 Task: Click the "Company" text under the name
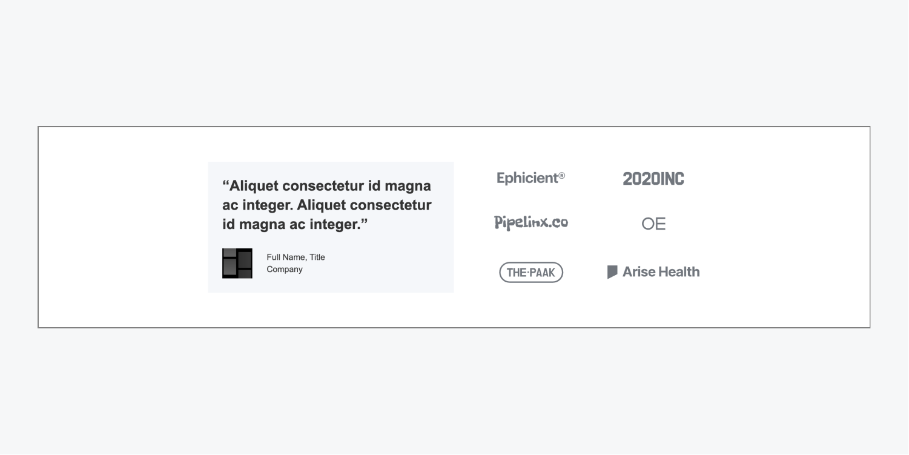click(x=285, y=269)
